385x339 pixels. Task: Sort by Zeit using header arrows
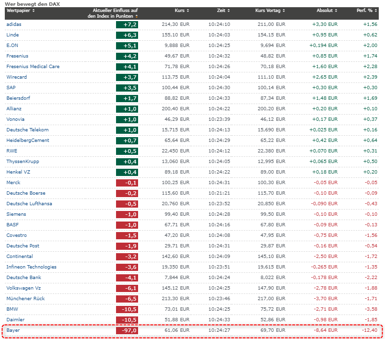[228, 11]
